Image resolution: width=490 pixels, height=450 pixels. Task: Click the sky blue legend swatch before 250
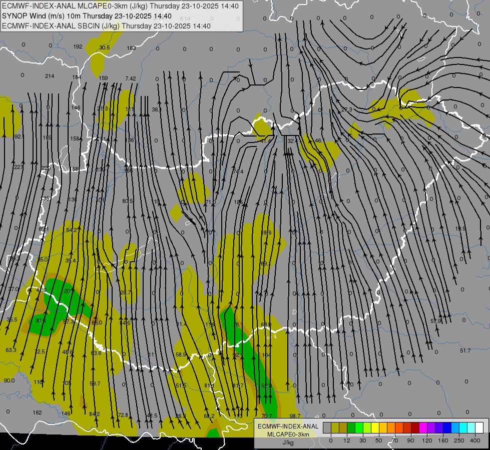tap(455, 427)
